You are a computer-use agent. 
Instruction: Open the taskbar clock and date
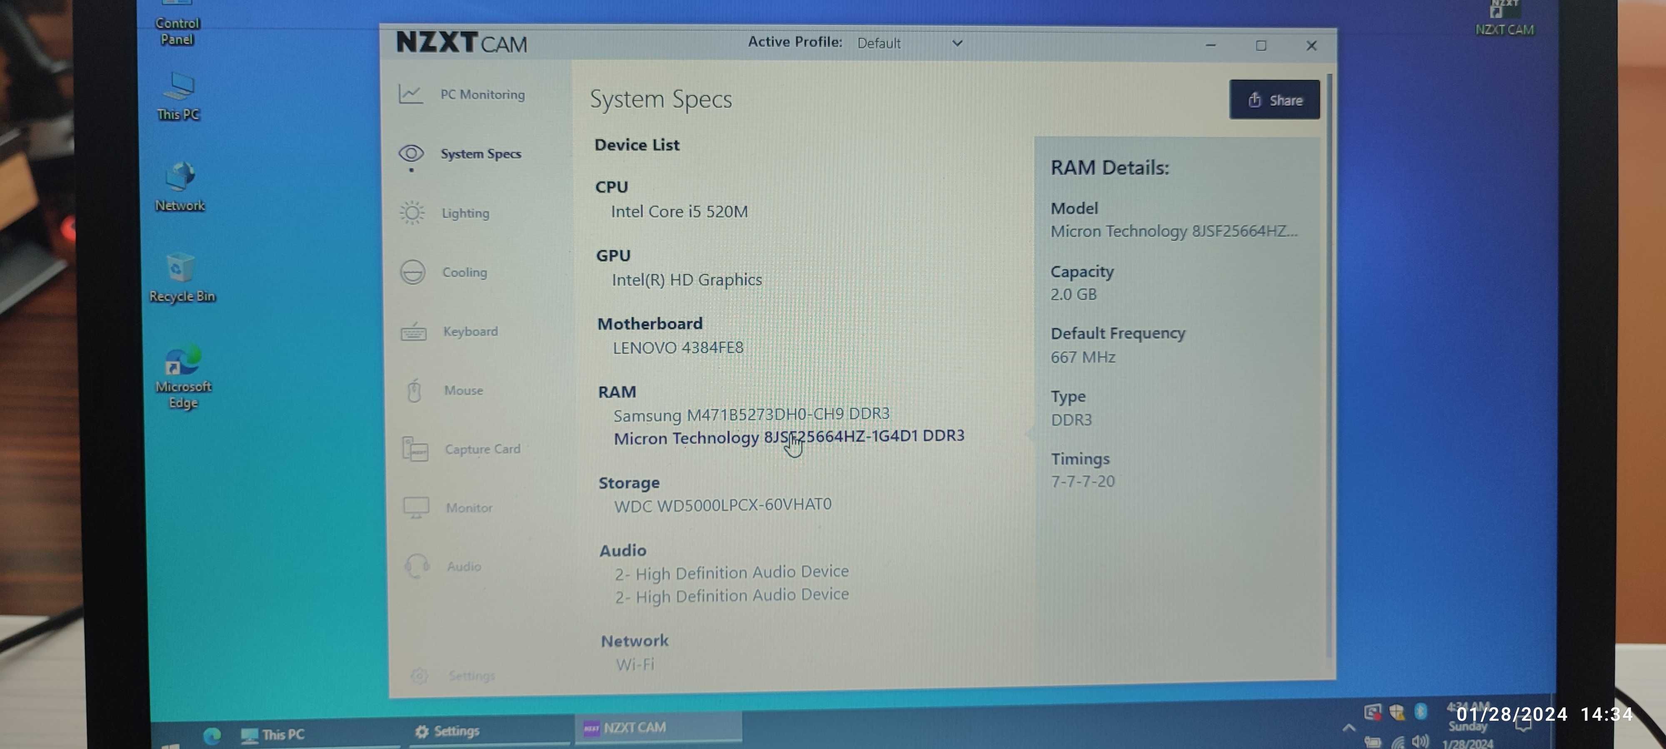pos(1468,725)
